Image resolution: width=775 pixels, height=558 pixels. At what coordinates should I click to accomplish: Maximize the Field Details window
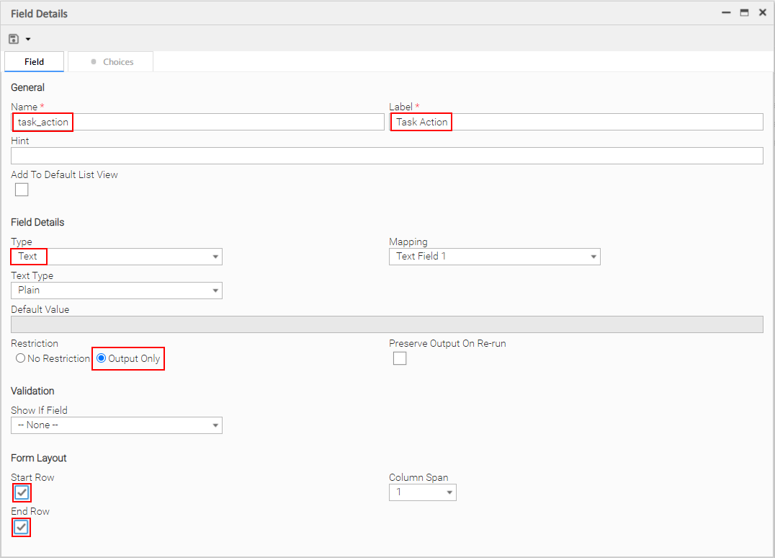pos(744,13)
